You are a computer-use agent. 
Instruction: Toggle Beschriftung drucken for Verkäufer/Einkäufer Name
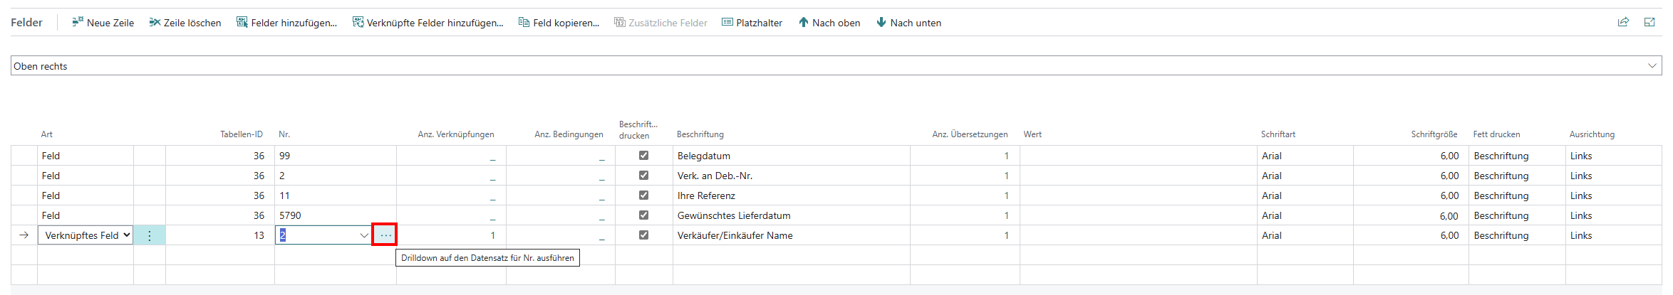point(643,235)
